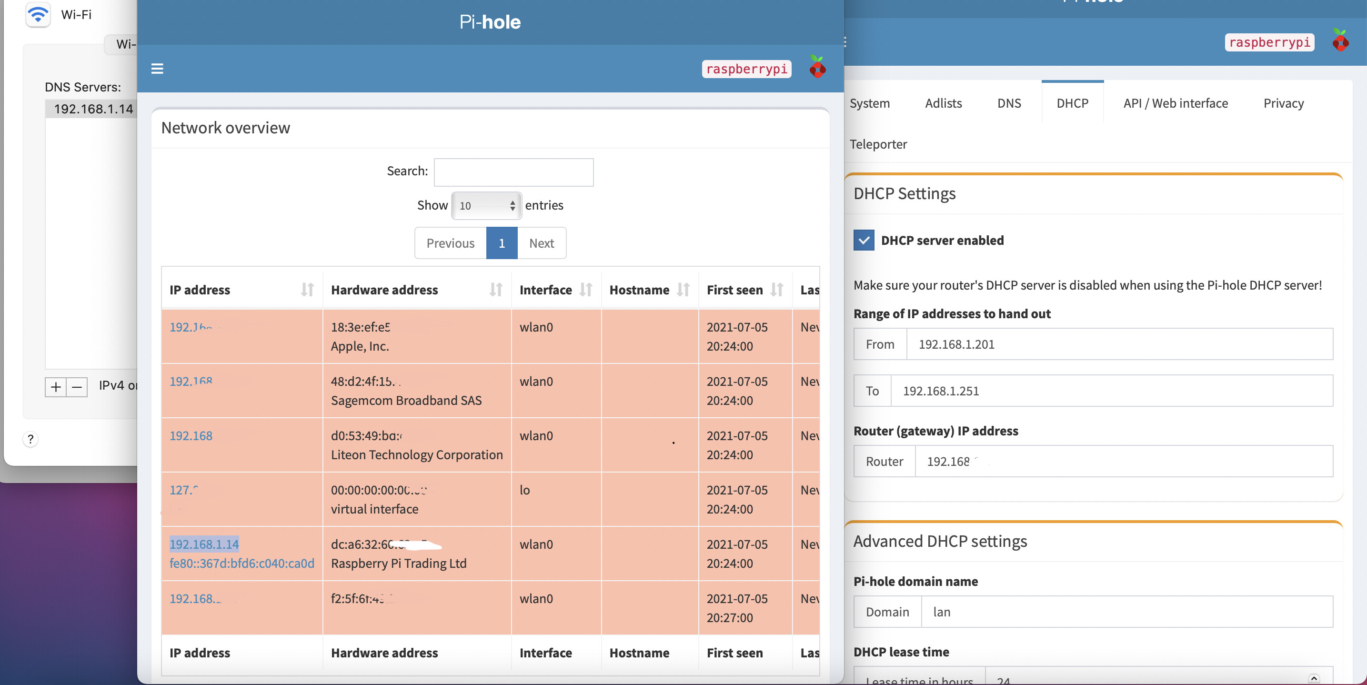Open the Privacy tab
This screenshot has width=1367, height=685.
tap(1283, 103)
